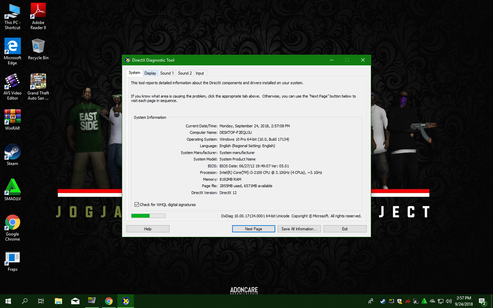Click the Computer Name value DESKTOP-F2EQUJU

(236, 132)
